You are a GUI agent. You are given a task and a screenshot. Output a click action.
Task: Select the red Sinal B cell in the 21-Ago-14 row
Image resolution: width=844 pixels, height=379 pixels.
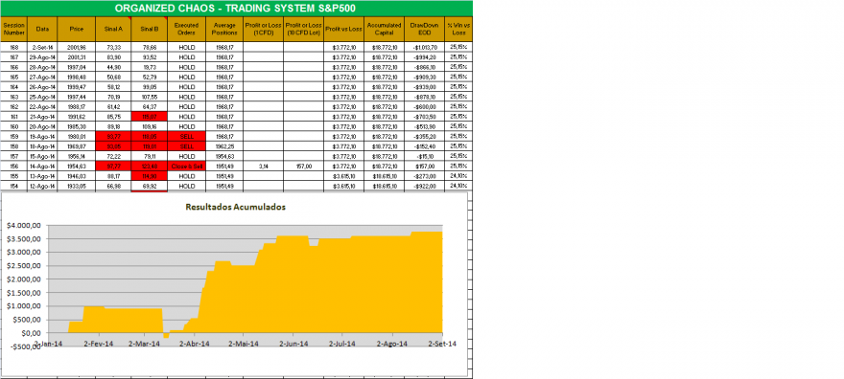click(149, 117)
